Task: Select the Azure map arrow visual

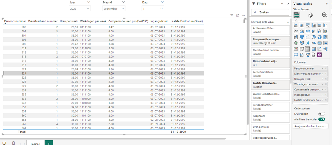Action: [x=308, y=43]
